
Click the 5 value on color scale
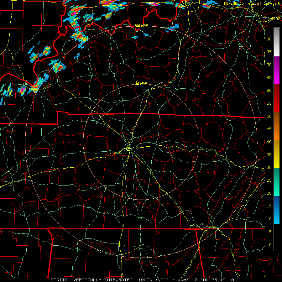(x=270, y=232)
